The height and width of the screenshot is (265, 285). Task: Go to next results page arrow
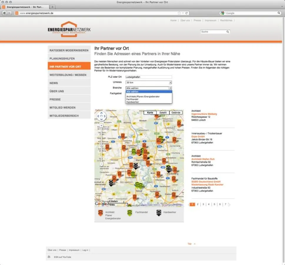229,204
